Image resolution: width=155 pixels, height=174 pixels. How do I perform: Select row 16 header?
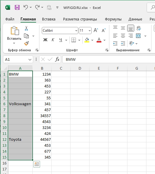coord(4,163)
